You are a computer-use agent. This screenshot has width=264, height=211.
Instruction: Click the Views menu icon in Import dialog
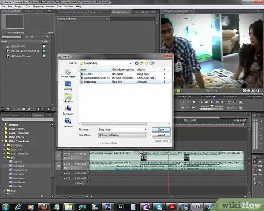click(152, 63)
